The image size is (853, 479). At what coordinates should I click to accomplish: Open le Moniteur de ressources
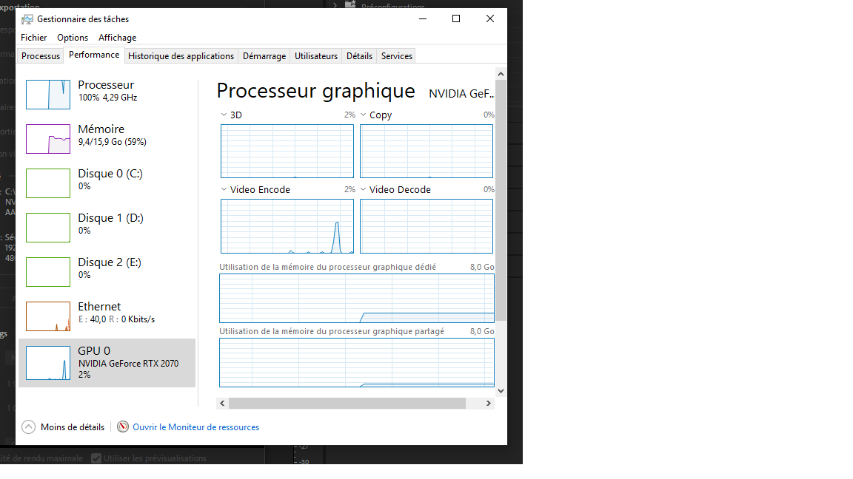click(196, 427)
